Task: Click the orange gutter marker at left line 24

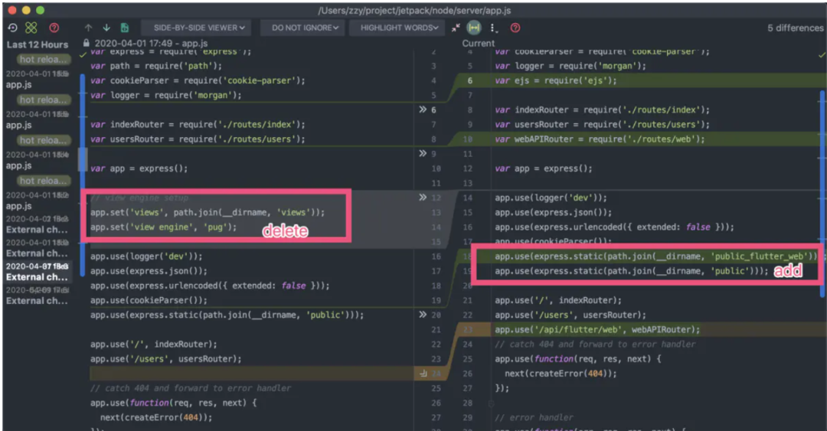Action: pos(423,374)
